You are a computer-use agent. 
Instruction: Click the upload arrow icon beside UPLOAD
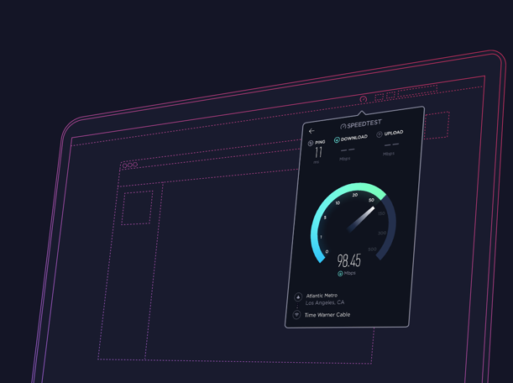coord(380,134)
